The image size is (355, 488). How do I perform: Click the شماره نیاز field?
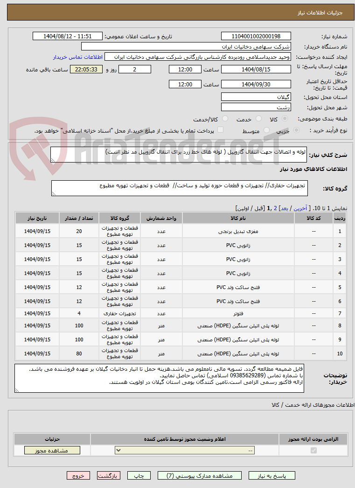(256, 36)
